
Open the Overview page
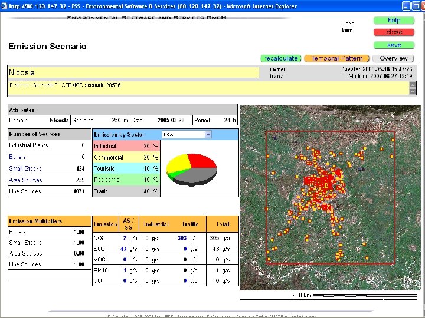[393, 58]
